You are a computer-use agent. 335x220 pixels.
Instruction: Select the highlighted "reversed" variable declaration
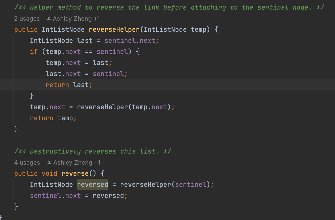click(x=92, y=185)
